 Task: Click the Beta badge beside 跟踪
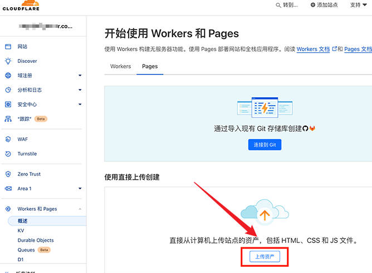[x=41, y=119]
